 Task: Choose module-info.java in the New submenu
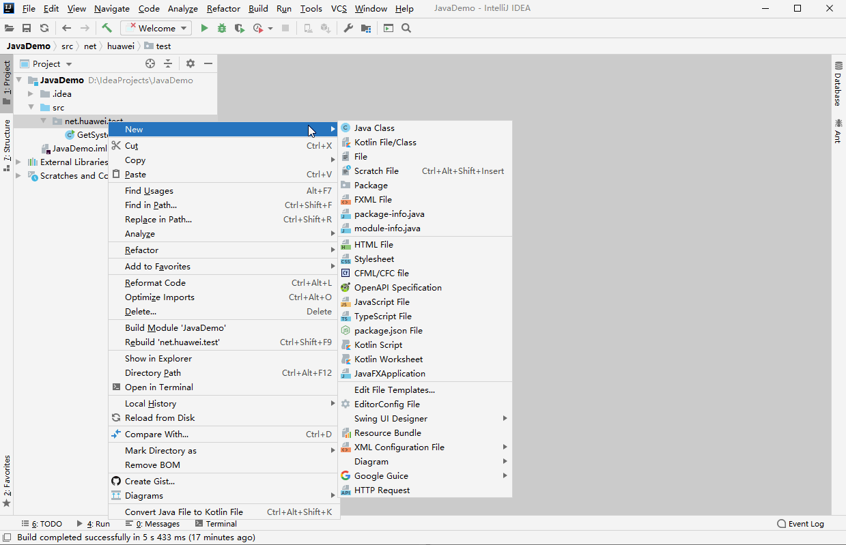coord(425,229)
